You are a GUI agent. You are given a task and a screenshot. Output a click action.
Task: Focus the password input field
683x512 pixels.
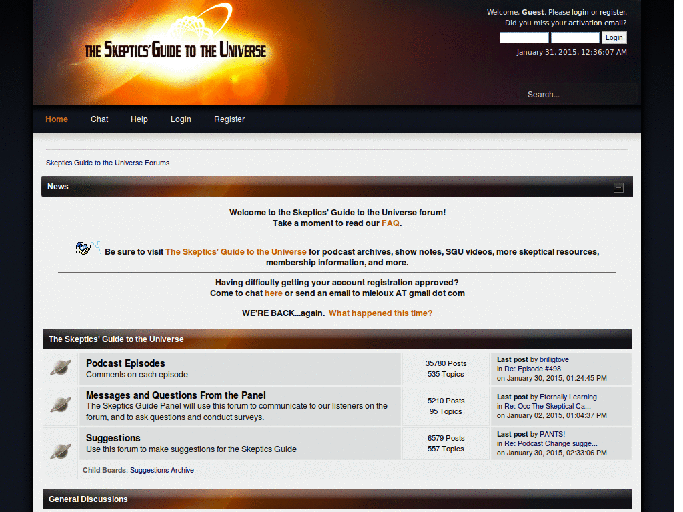tap(575, 37)
